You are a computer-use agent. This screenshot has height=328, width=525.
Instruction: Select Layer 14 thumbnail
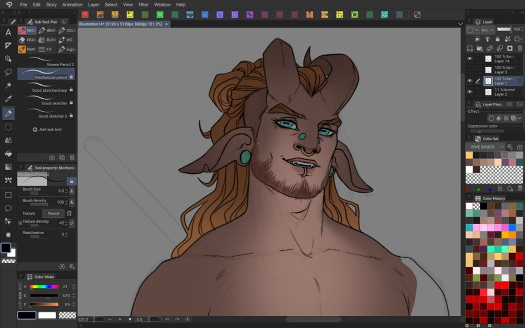click(488, 59)
